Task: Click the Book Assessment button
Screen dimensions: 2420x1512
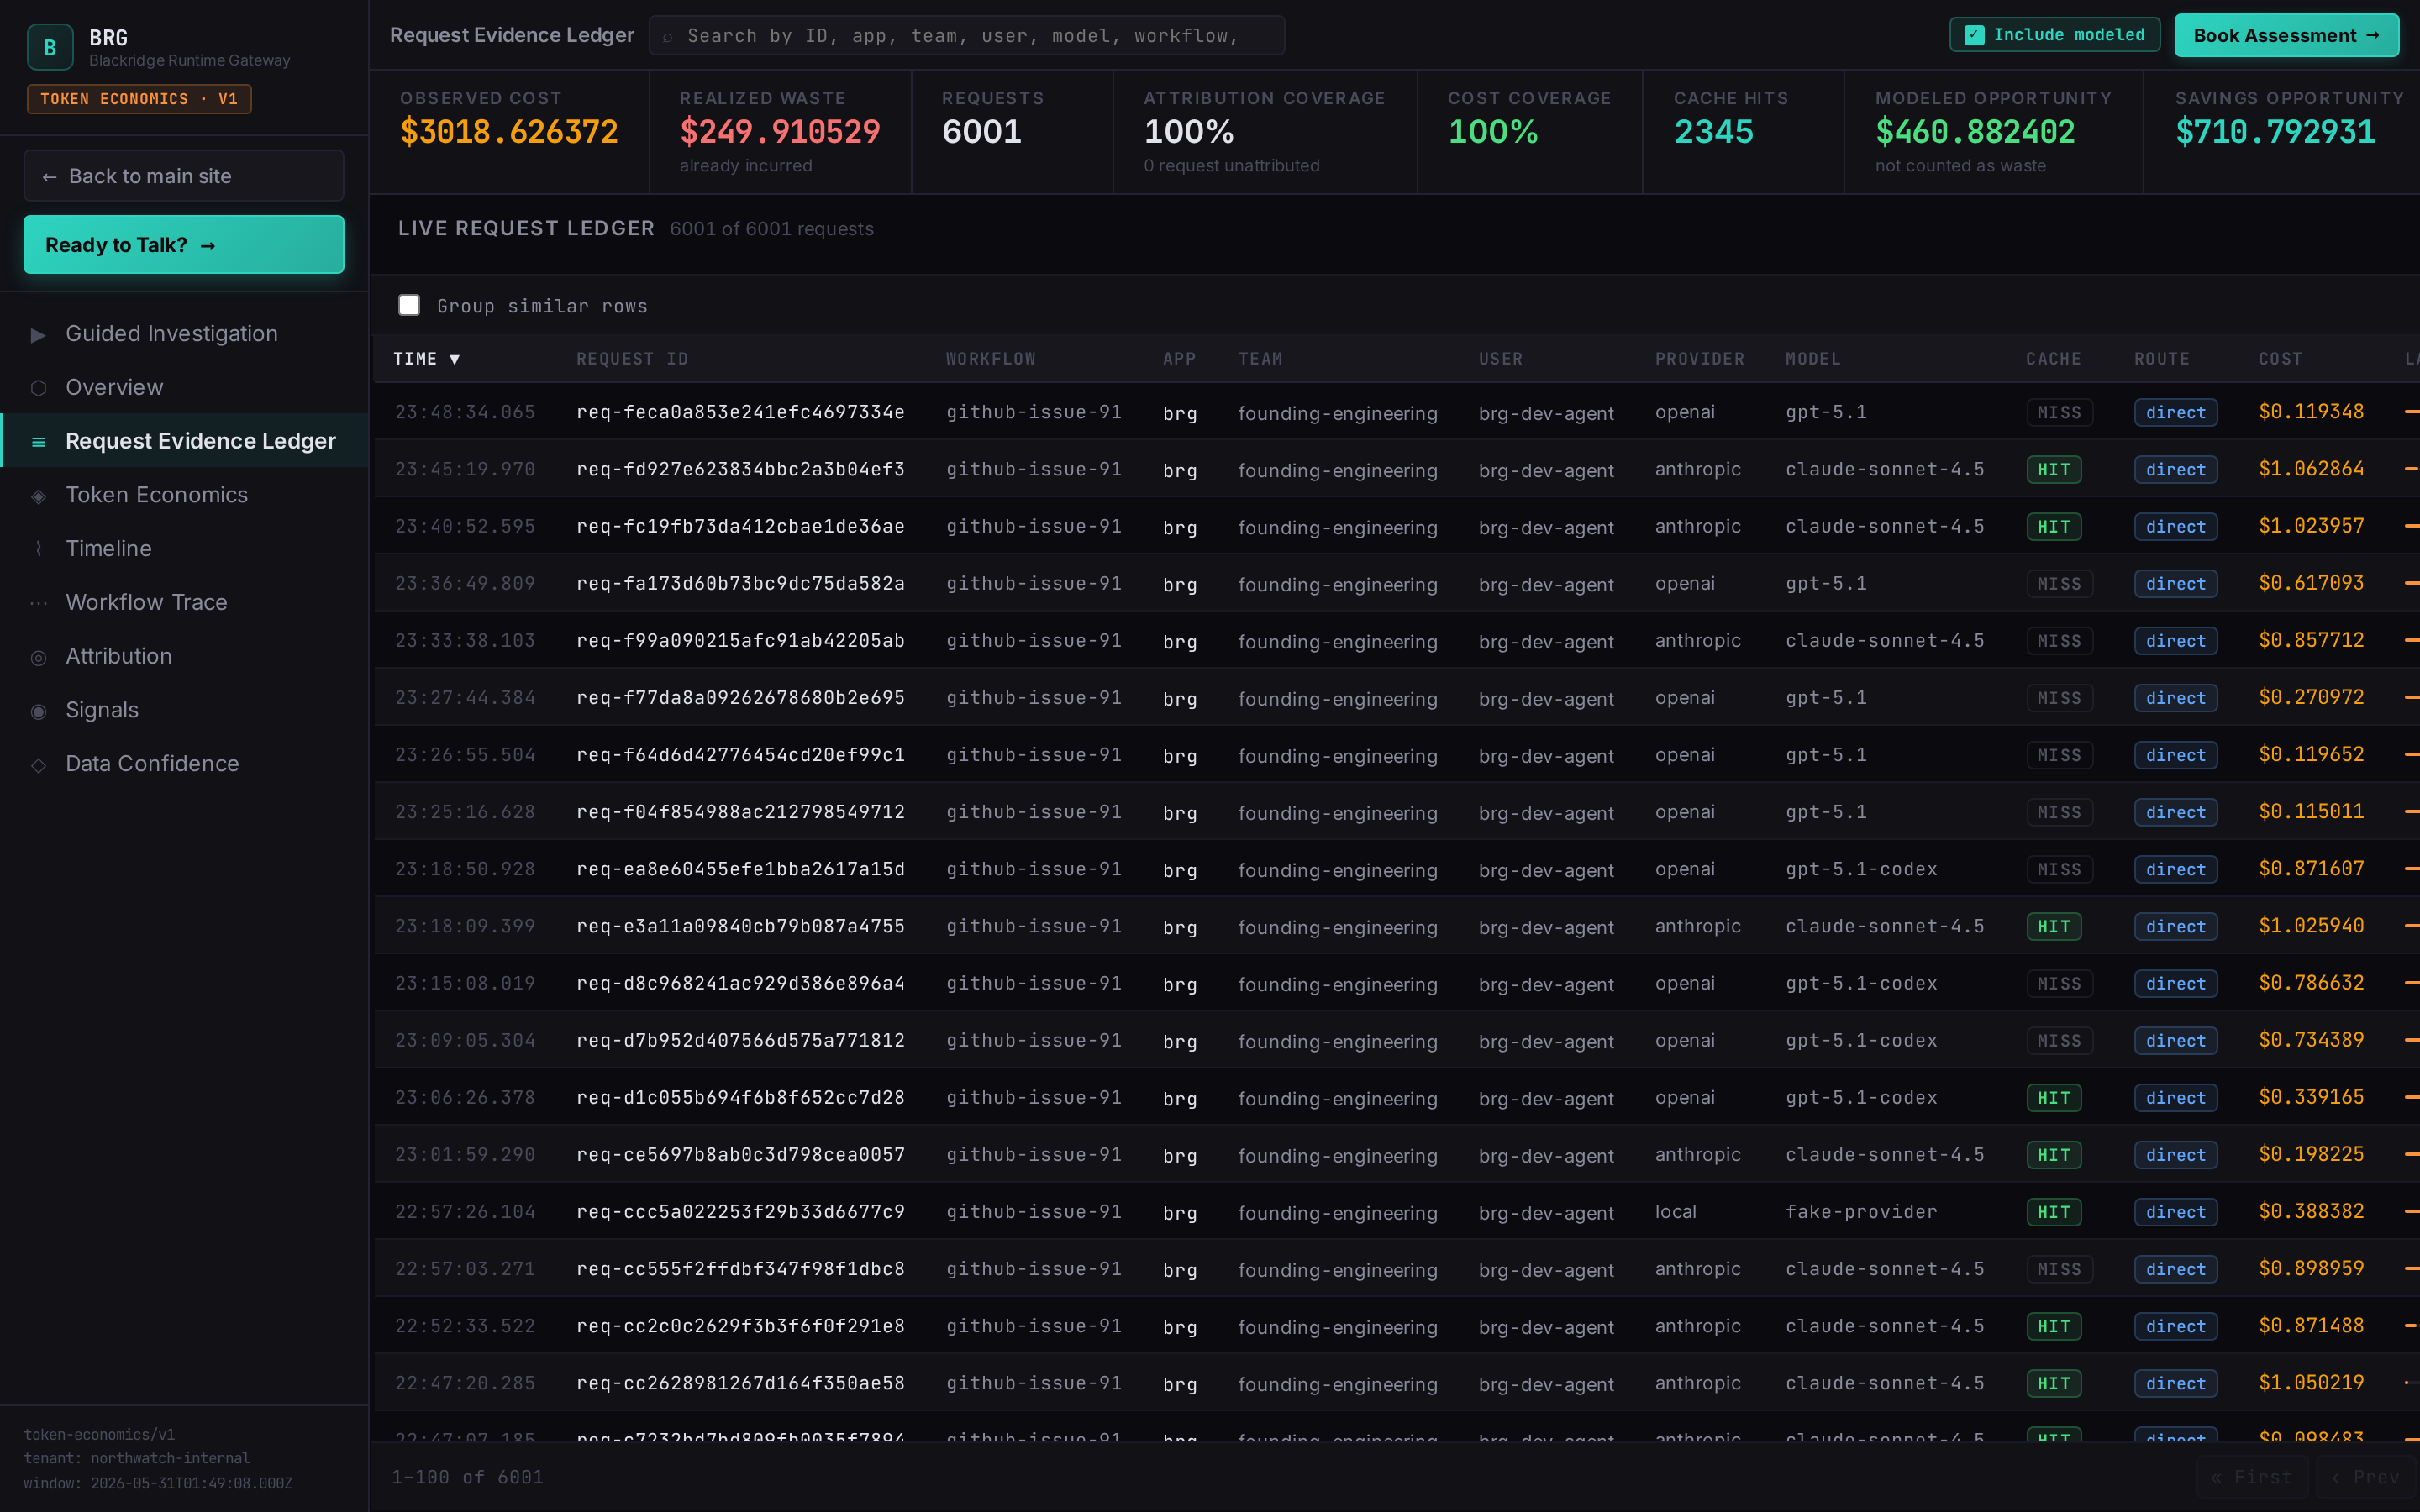Action: 2286,35
